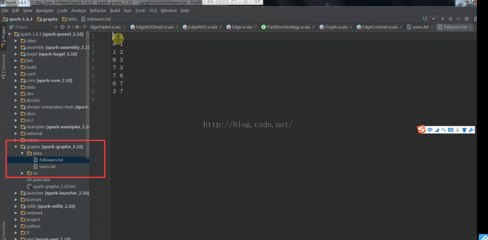
Task: Expand the assembly module folder
Action: (x=16, y=48)
